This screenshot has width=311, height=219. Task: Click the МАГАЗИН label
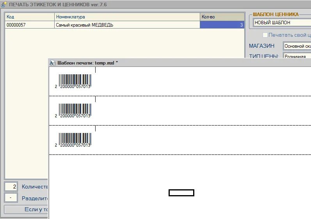click(x=261, y=46)
